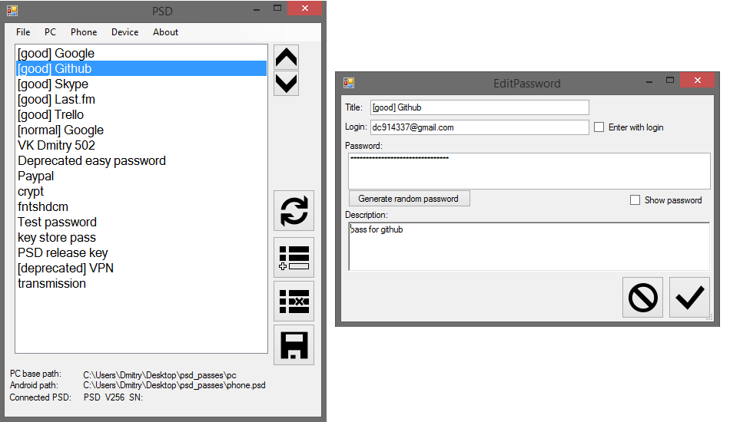Remove entry using the list-delete icon

pyautogui.click(x=294, y=302)
